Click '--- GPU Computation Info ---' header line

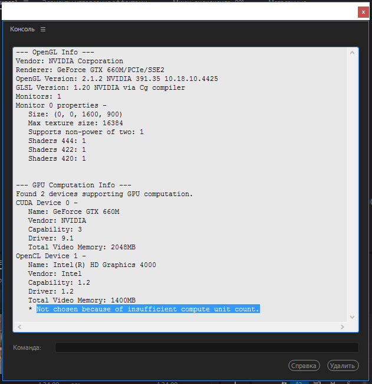pyautogui.click(x=74, y=185)
